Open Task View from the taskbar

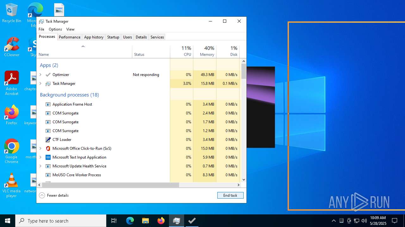114,221
